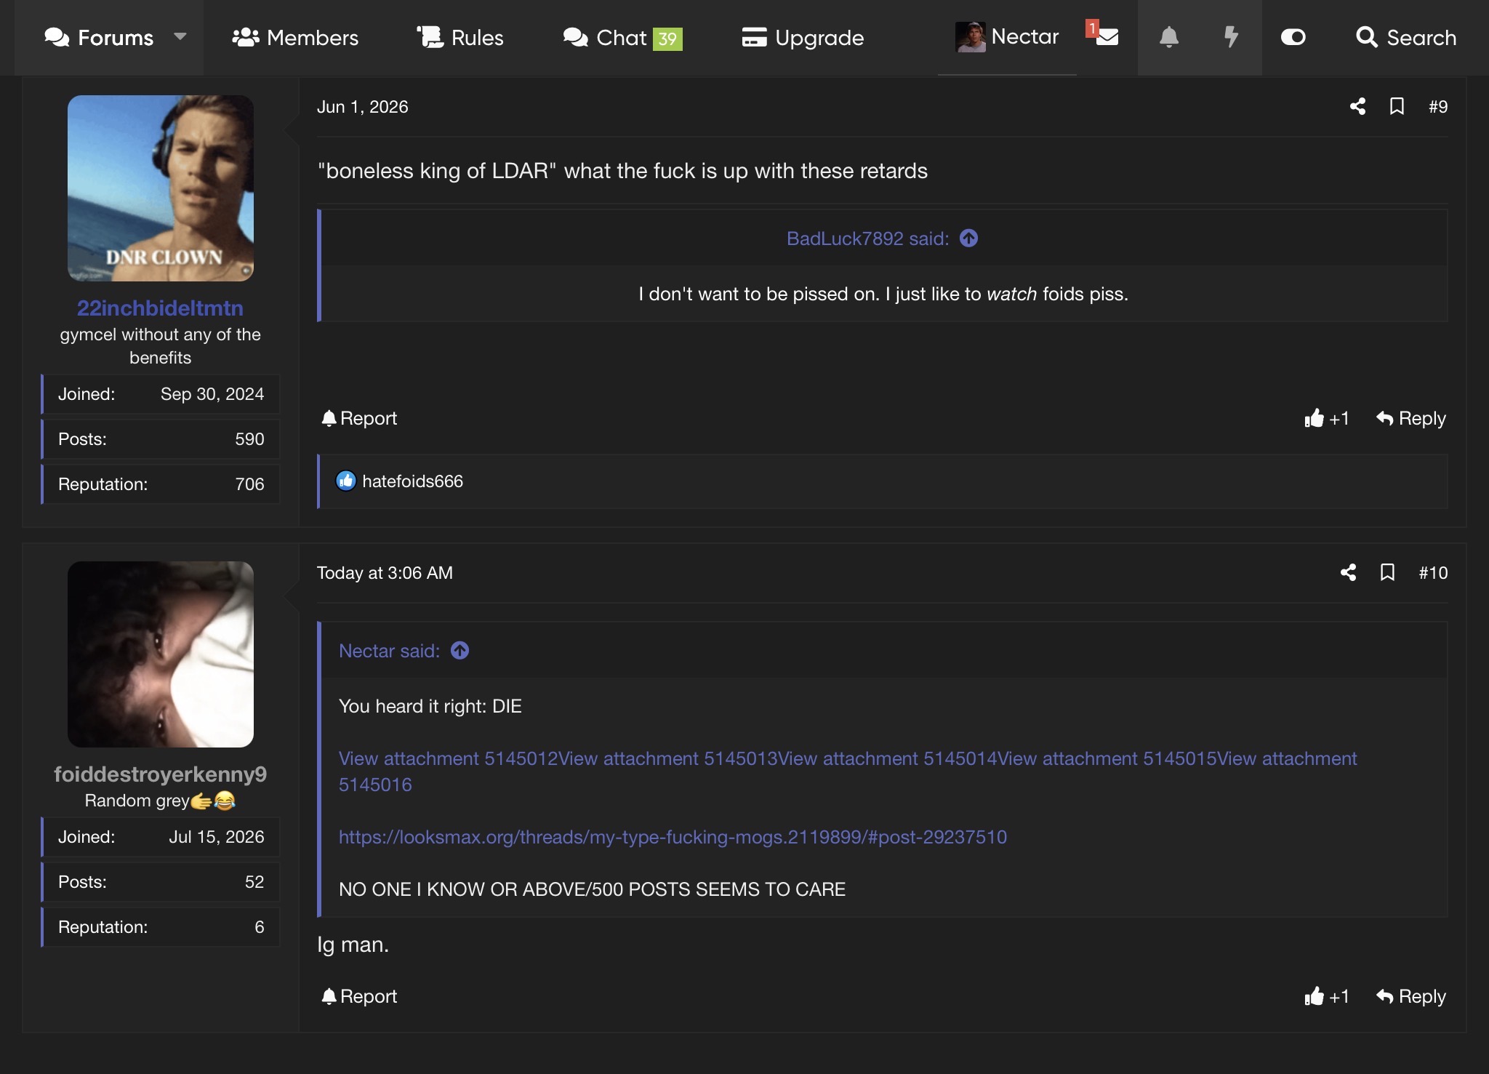Jump to BadLuckquoted post via the arrow icon
The height and width of the screenshot is (1074, 1489).
[x=968, y=239]
